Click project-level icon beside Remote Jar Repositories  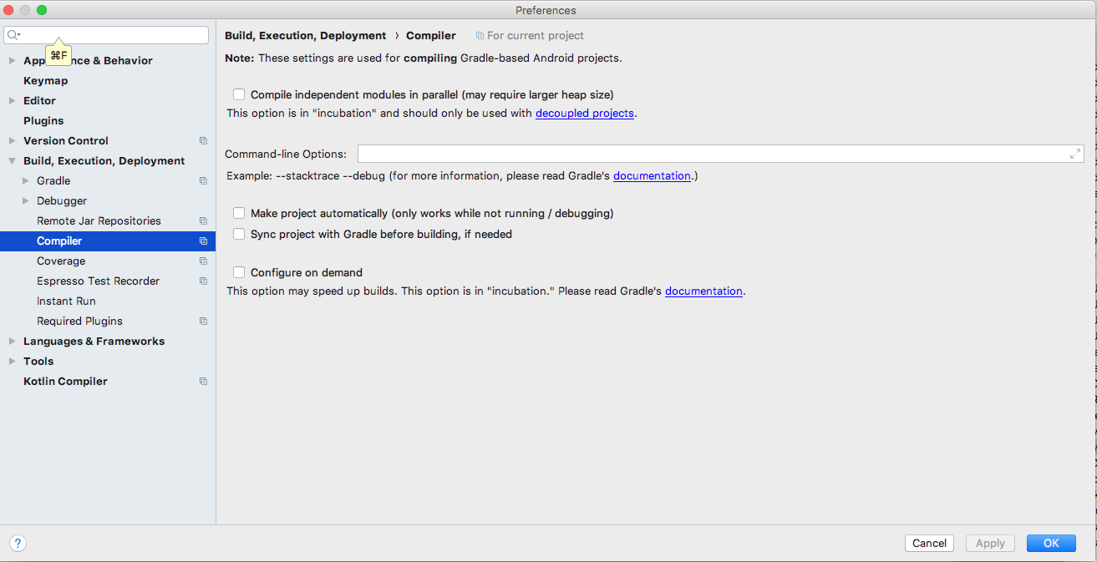tap(203, 221)
